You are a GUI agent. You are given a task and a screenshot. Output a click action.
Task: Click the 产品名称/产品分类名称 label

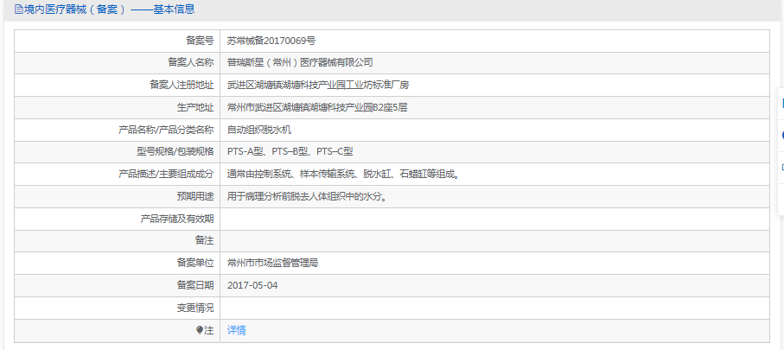coord(166,130)
